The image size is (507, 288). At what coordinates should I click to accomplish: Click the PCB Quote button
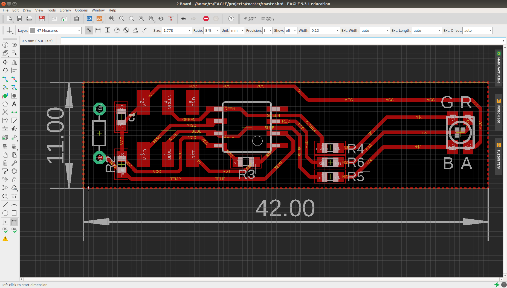268,19
